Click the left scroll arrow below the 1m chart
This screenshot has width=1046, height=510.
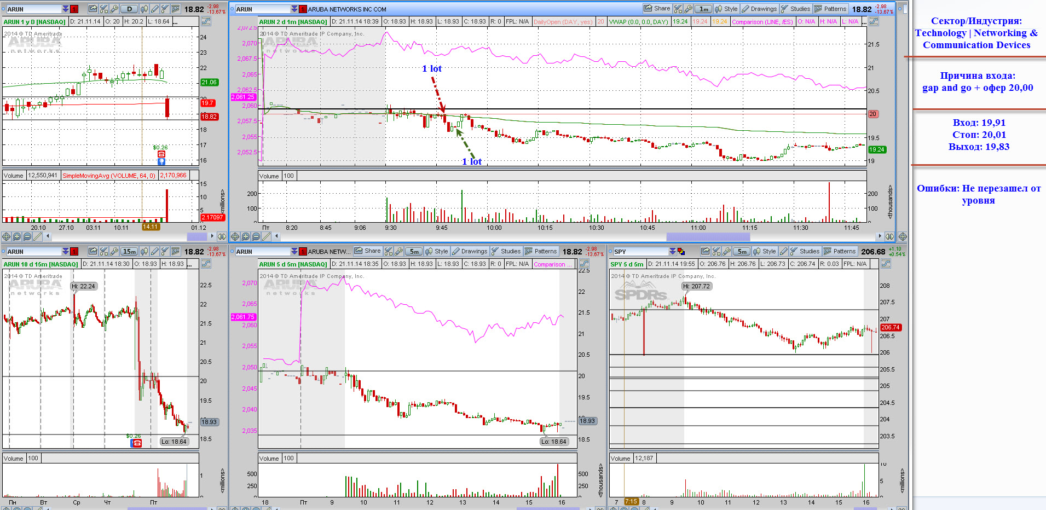point(277,236)
